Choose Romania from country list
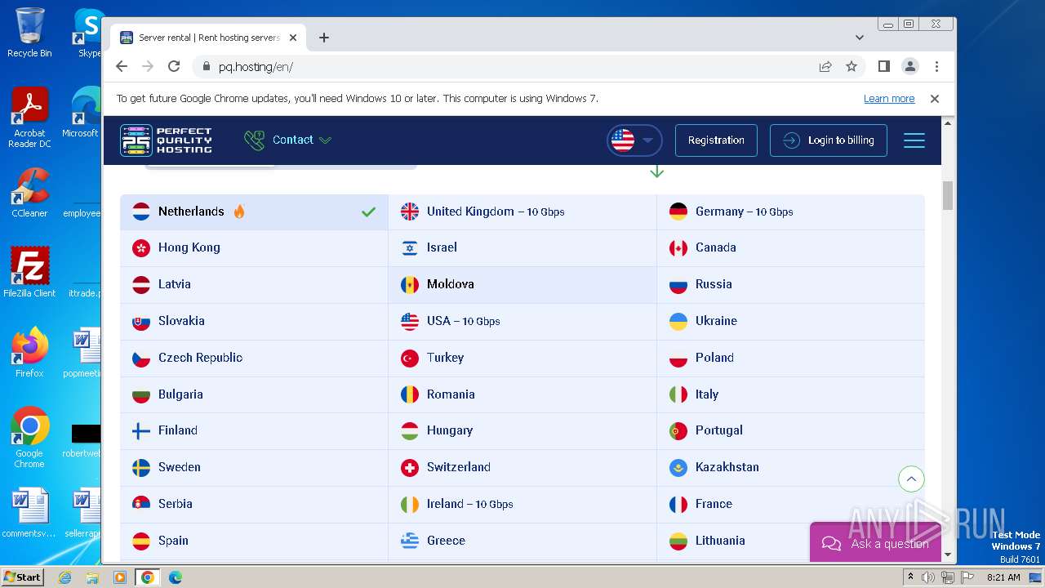This screenshot has height=588, width=1045. click(522, 394)
